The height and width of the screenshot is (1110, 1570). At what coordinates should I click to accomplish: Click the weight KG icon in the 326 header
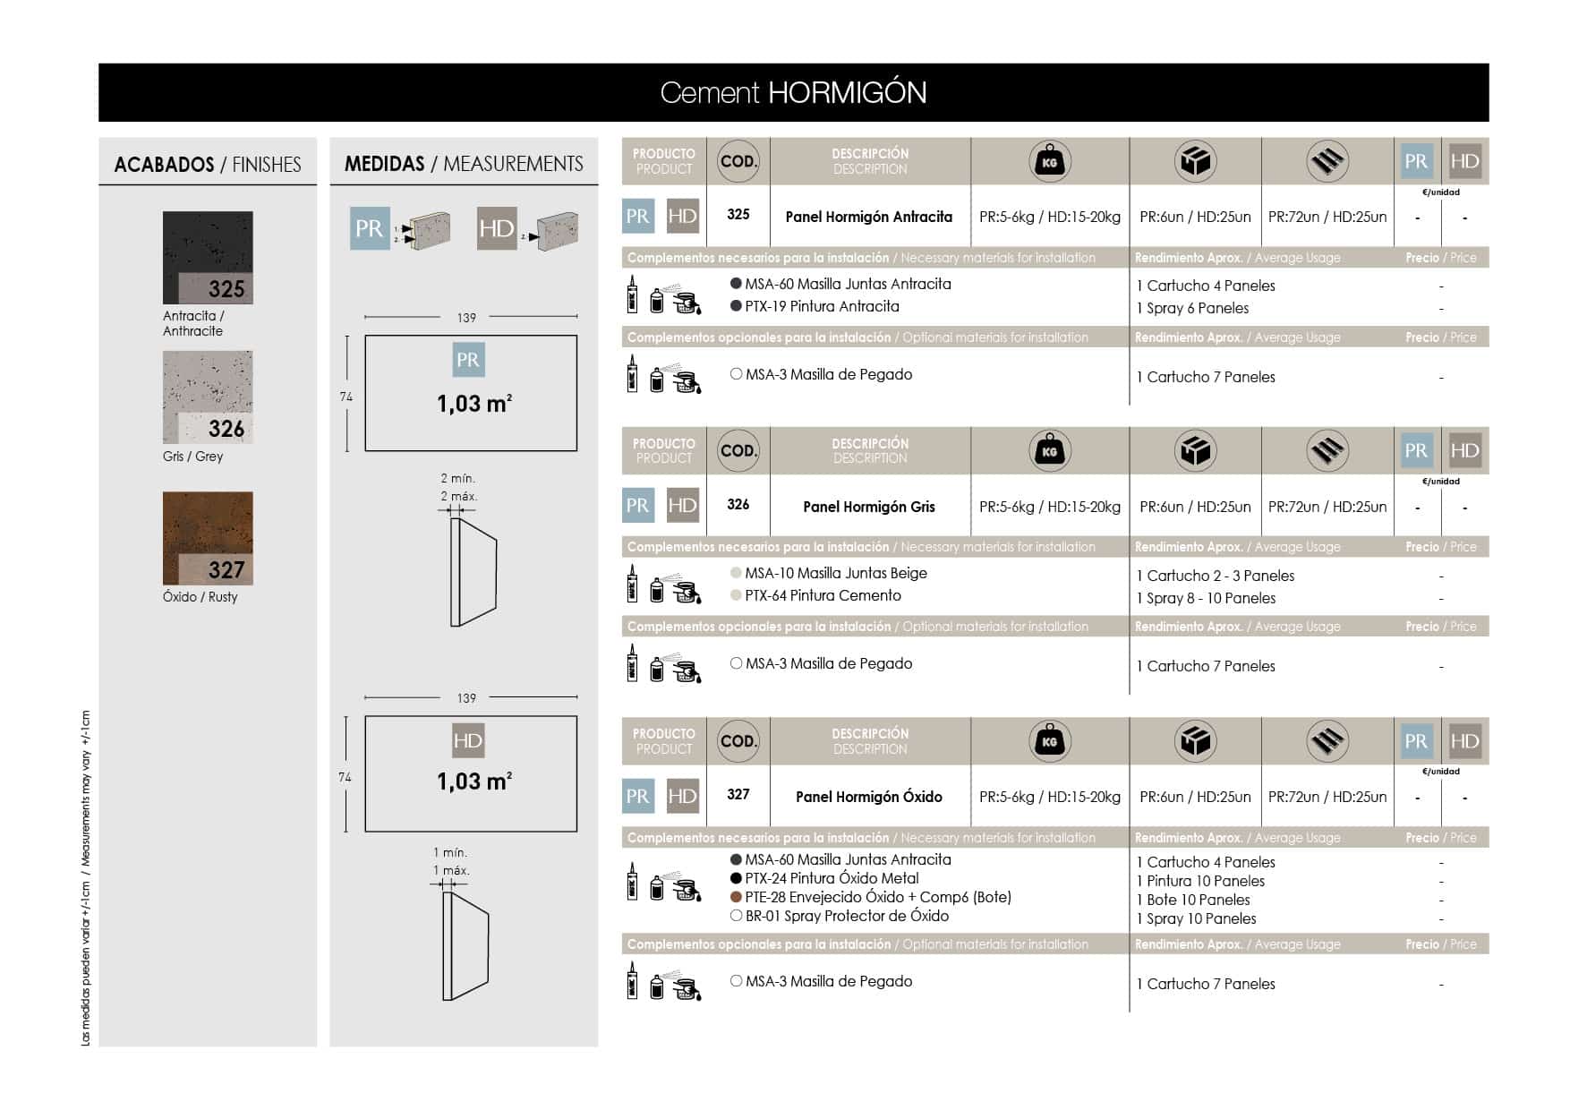pyautogui.click(x=1050, y=451)
